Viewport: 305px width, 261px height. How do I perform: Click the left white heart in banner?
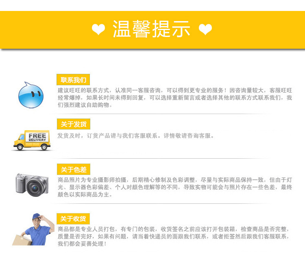(98, 29)
